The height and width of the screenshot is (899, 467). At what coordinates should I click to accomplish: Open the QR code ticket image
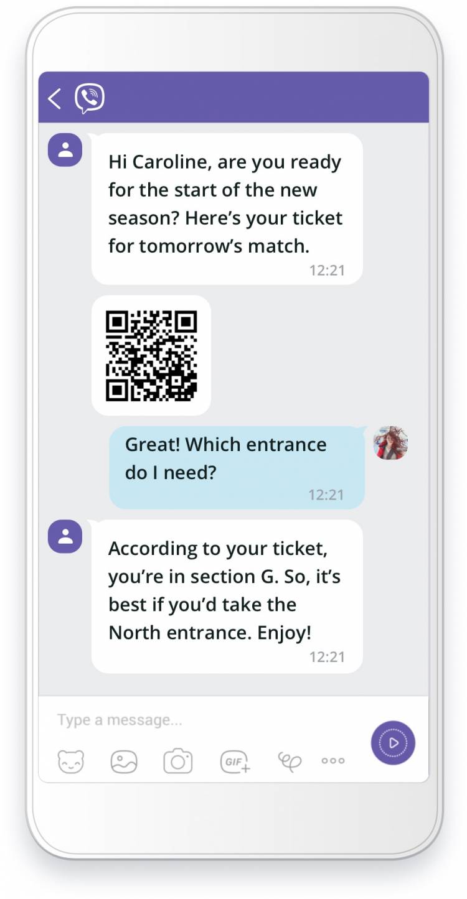point(151,355)
